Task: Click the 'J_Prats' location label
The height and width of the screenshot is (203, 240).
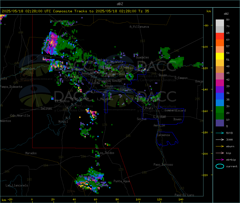Action: click(x=148, y=108)
